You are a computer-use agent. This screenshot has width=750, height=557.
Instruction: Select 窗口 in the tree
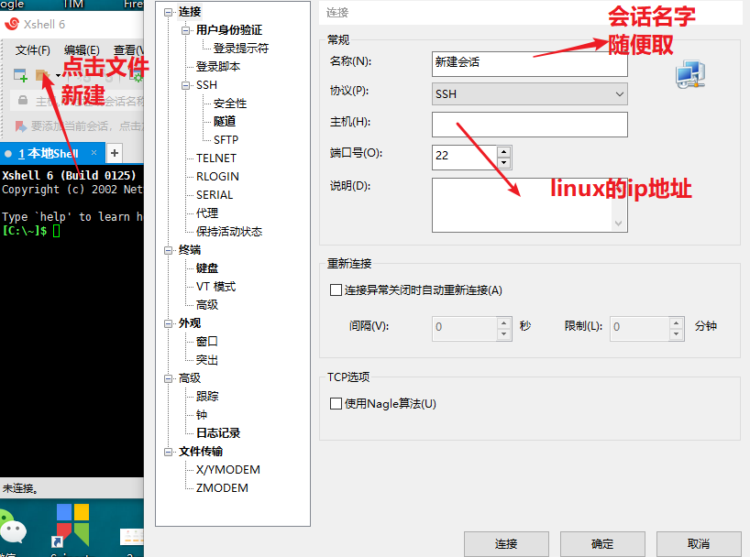(207, 342)
